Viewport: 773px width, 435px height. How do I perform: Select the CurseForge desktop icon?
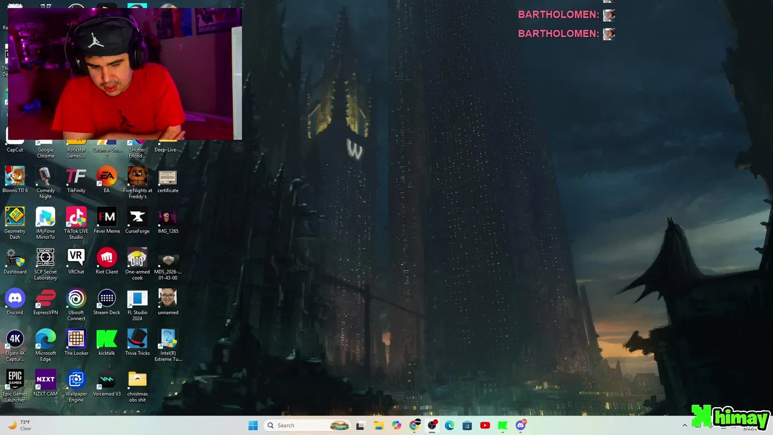[x=137, y=221]
